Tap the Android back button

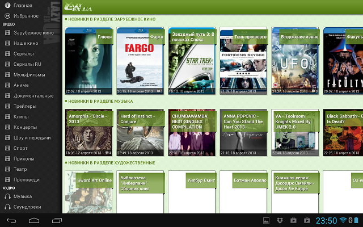pyautogui.click(x=11, y=221)
